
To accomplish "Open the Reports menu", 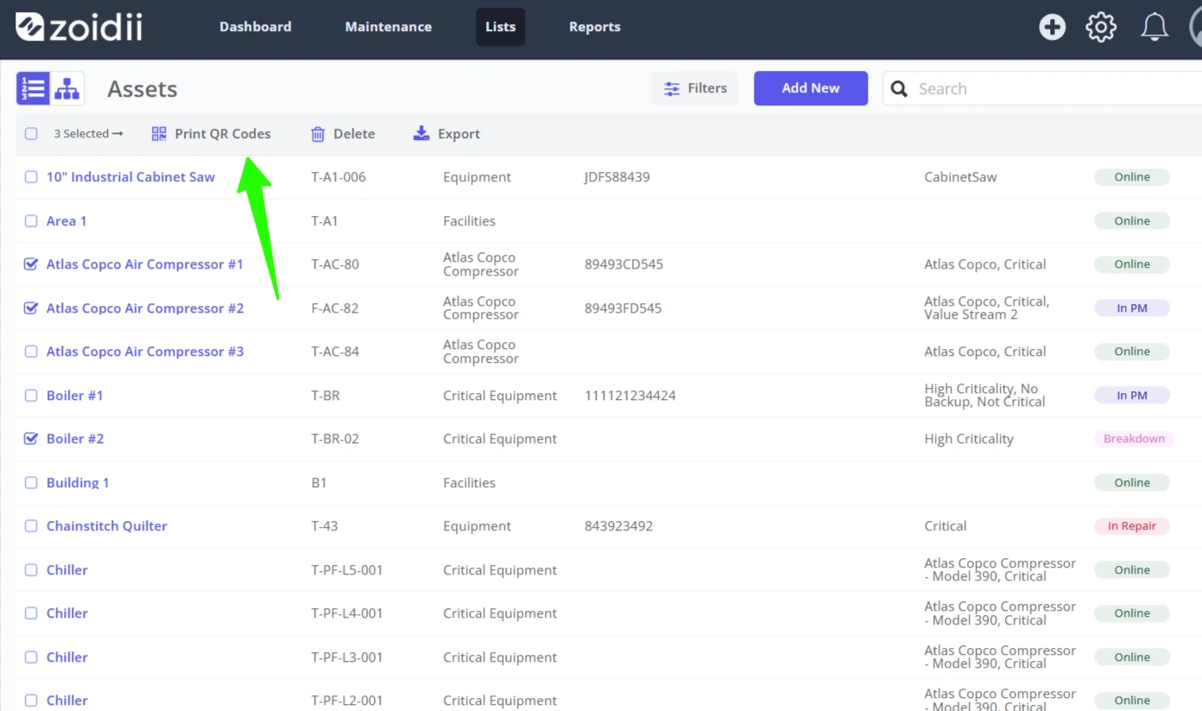I will coord(595,27).
